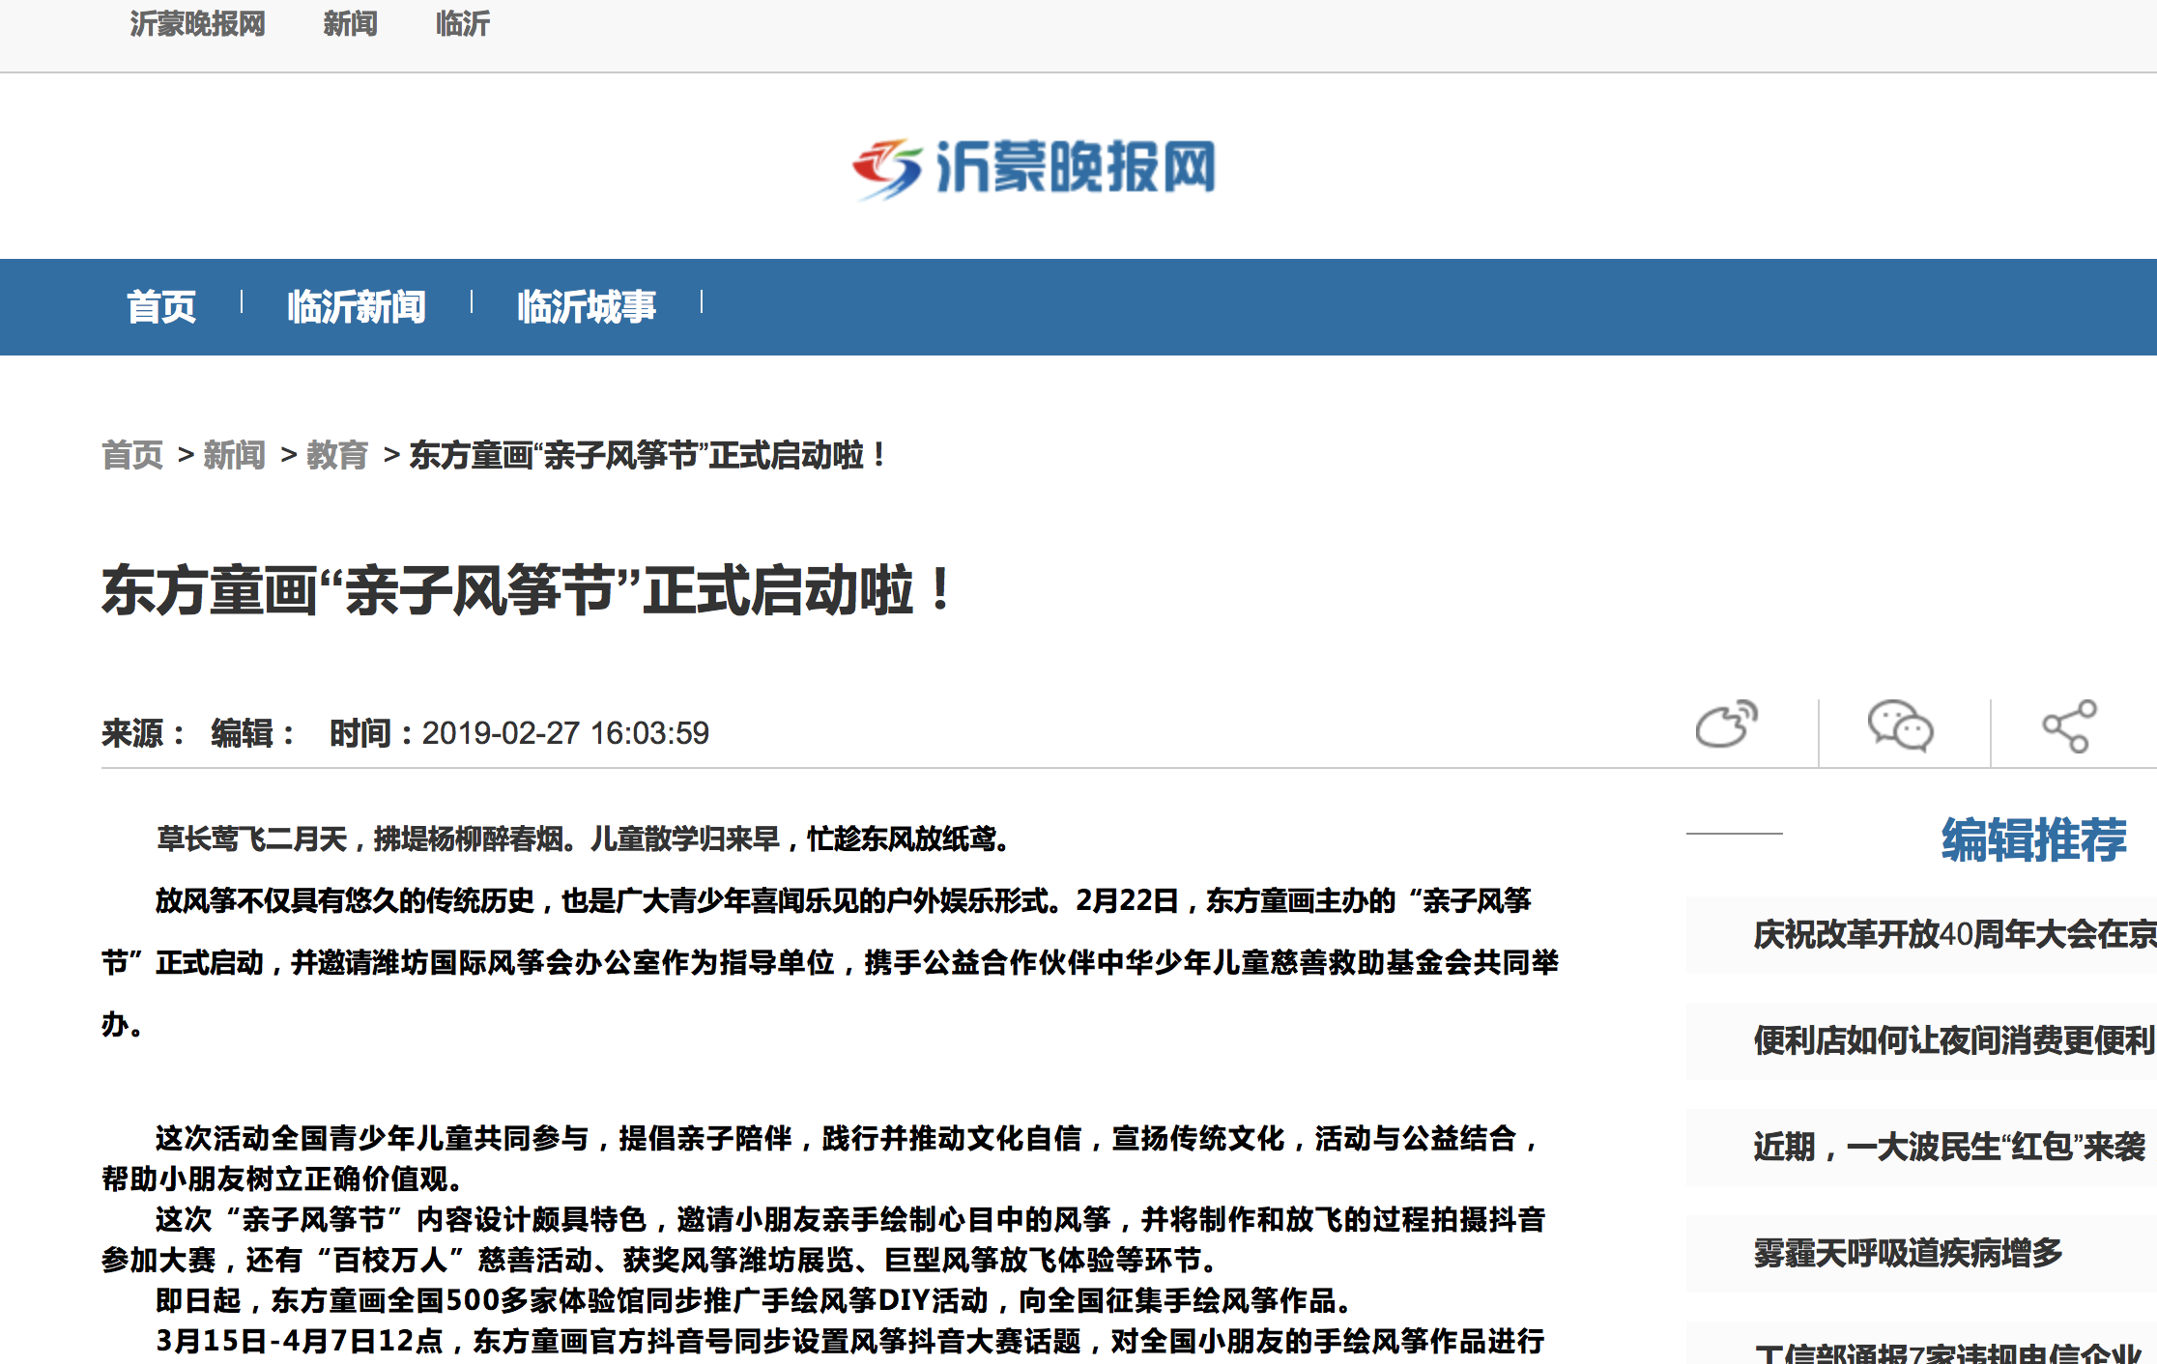Open article 雾霾天呼吸道疾病增多
2157x1364 pixels.
[1908, 1253]
